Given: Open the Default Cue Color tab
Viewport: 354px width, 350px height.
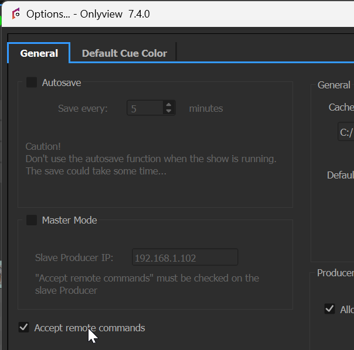Looking at the screenshot, I should (x=124, y=53).
